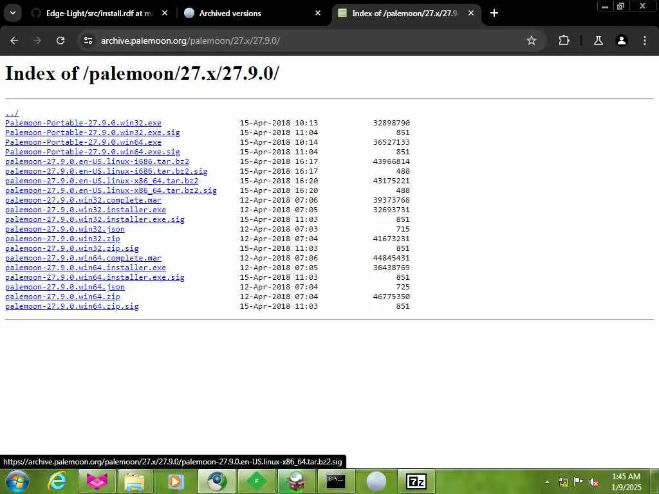Screen dimensions: 659x494
Task: Download palemoon-27.9.0.win32.installer.exe
Action: click(x=86, y=210)
